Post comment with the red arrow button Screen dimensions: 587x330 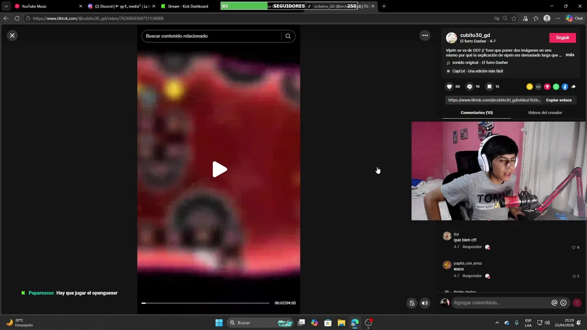tap(577, 302)
